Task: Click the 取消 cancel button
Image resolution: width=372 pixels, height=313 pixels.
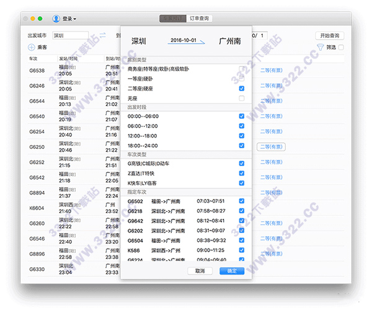Action: click(200, 271)
